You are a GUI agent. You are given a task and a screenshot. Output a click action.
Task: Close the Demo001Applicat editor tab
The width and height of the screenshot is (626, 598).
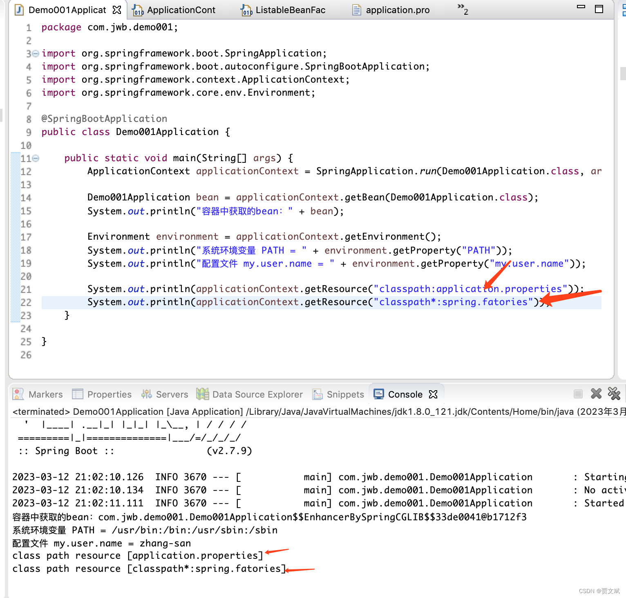coord(117,10)
